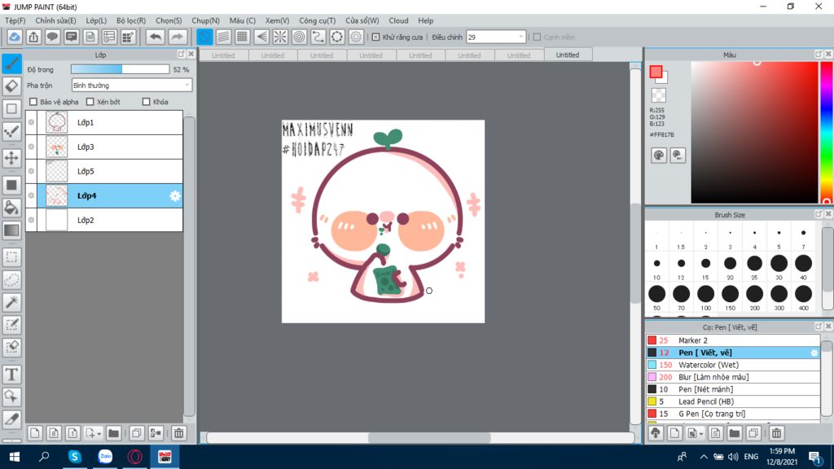Toggle visibility of layer Lớp5
This screenshot has width=834, height=469.
click(x=32, y=171)
